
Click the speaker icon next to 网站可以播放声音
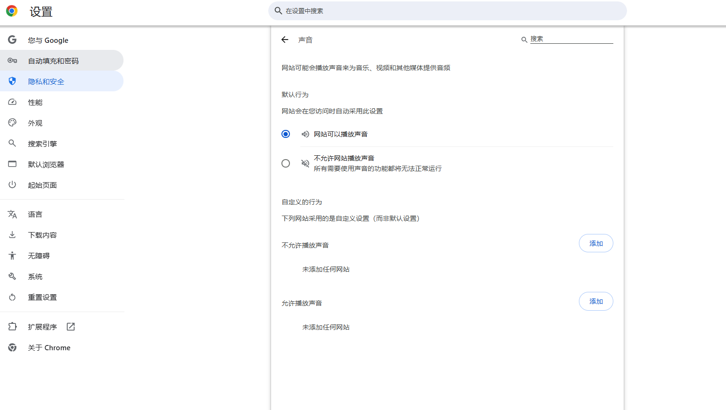305,134
